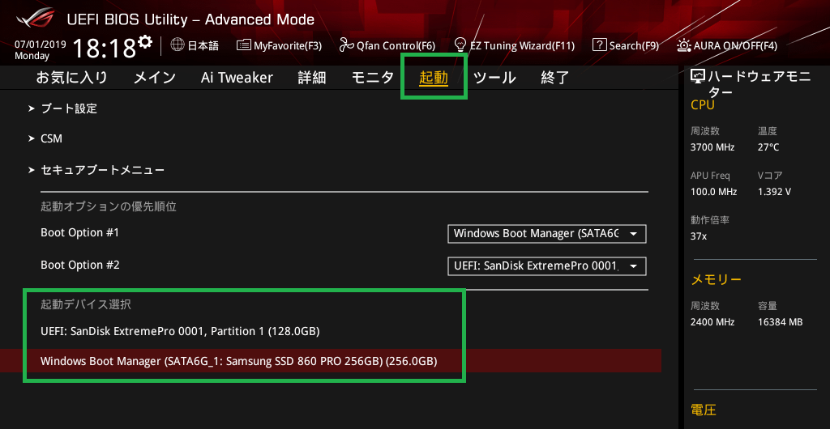830x429 pixels.
Task: Click Vコア 1.392 V value
Action: tap(774, 192)
